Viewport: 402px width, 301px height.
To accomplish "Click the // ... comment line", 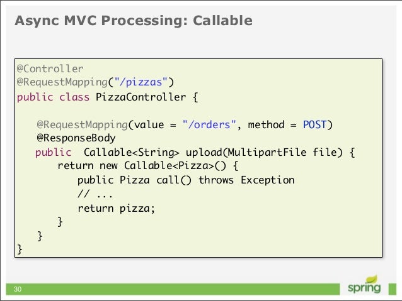I will pos(95,194).
